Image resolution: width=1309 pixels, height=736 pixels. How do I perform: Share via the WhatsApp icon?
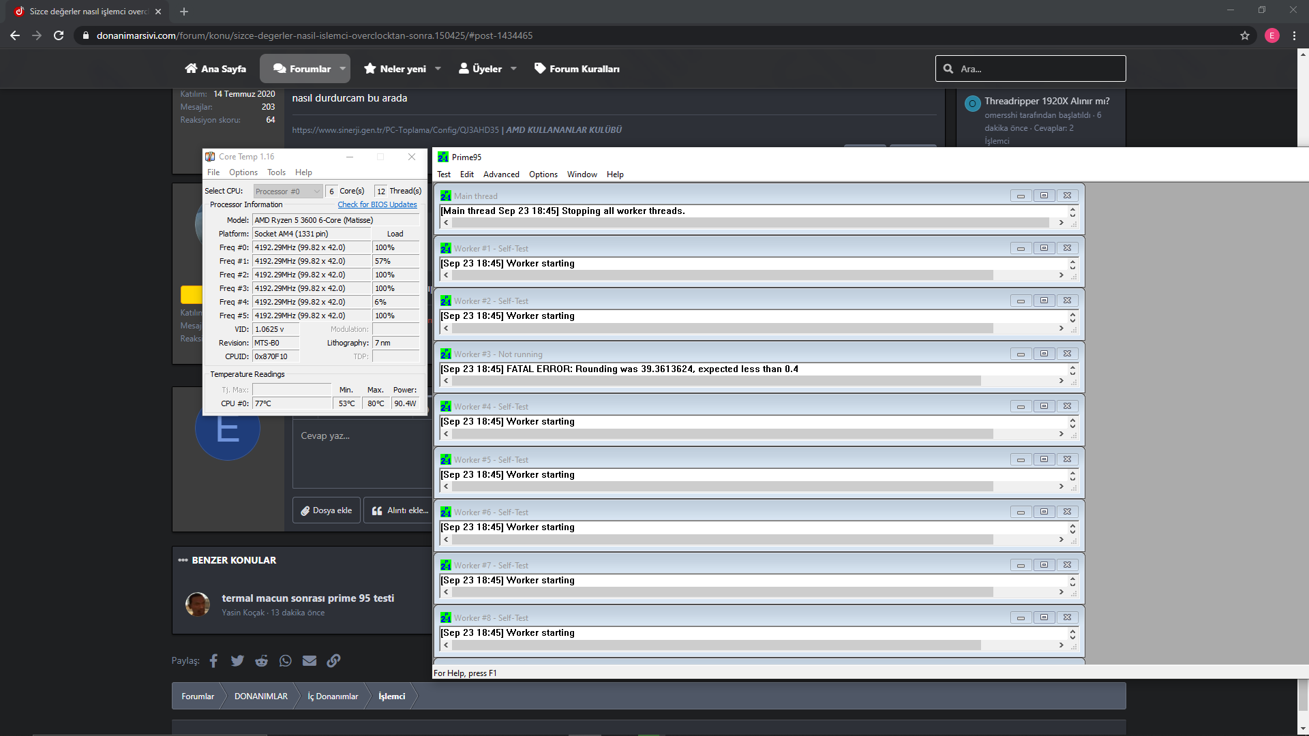coord(285,660)
